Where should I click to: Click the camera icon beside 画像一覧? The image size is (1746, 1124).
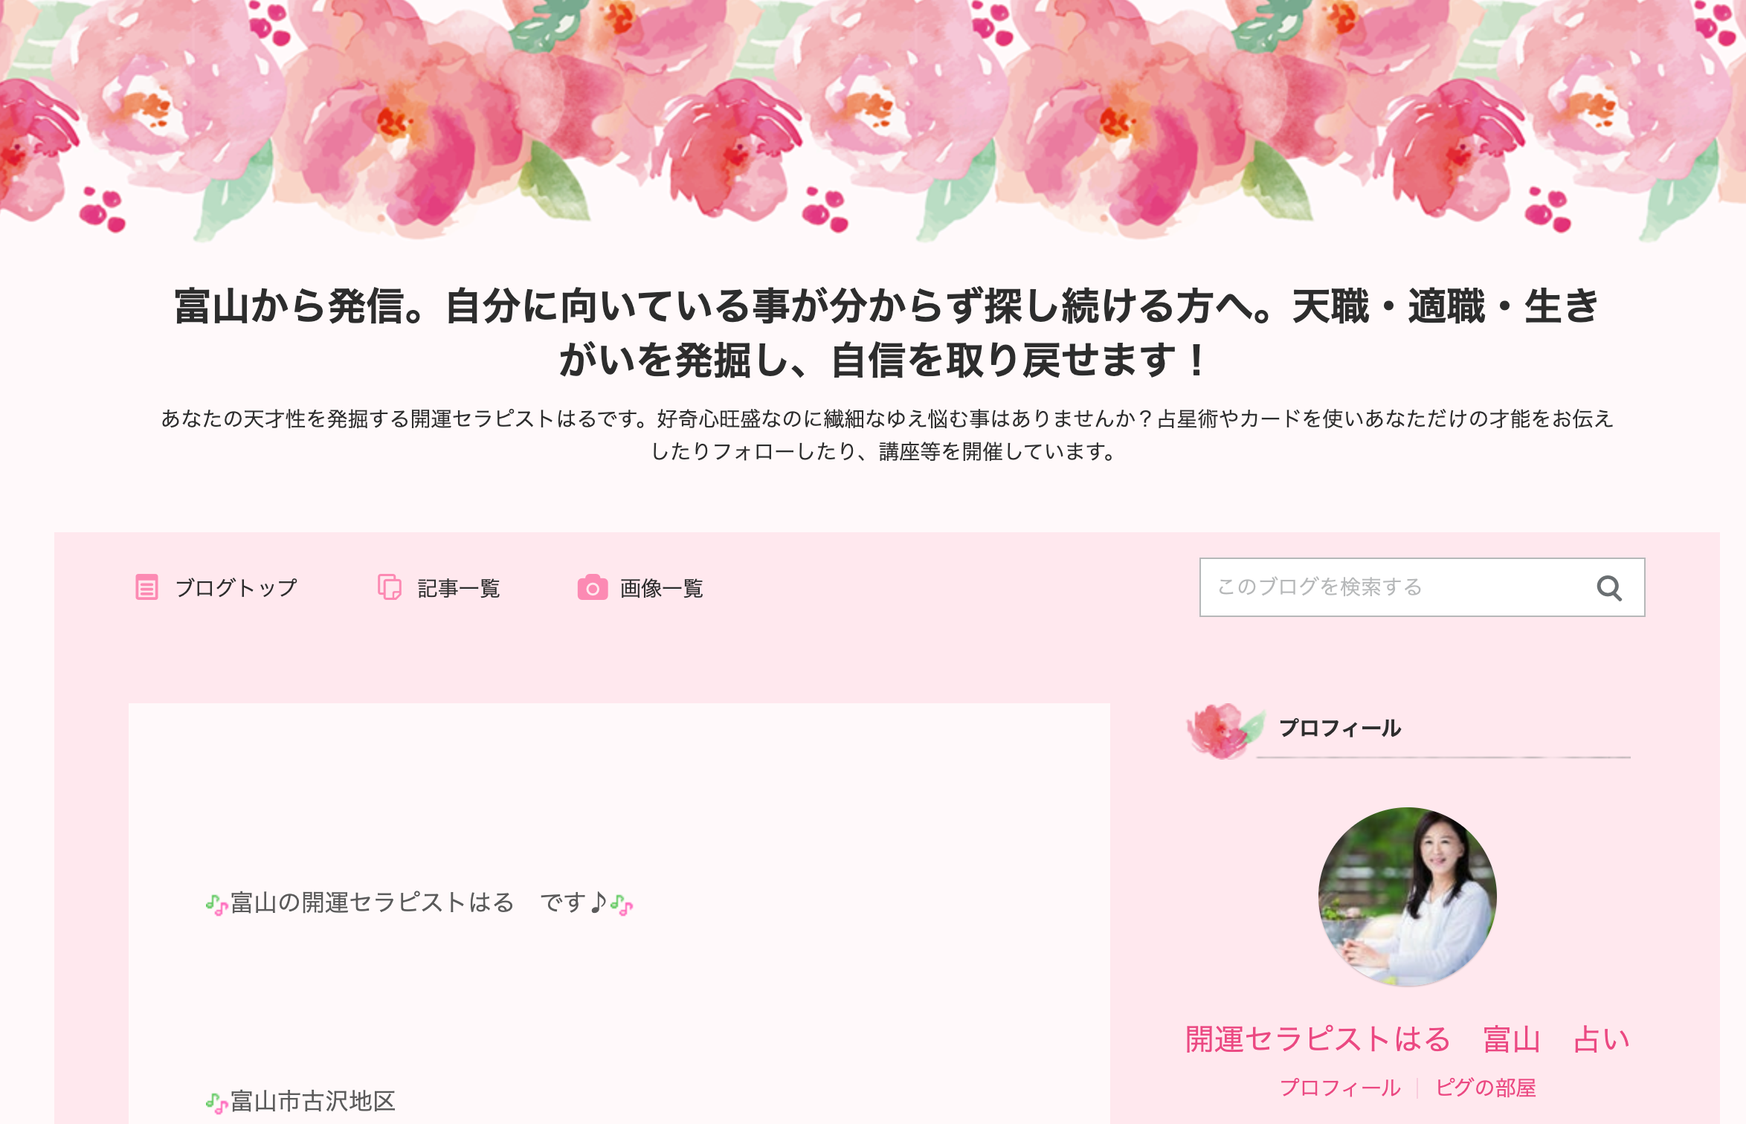point(593,587)
